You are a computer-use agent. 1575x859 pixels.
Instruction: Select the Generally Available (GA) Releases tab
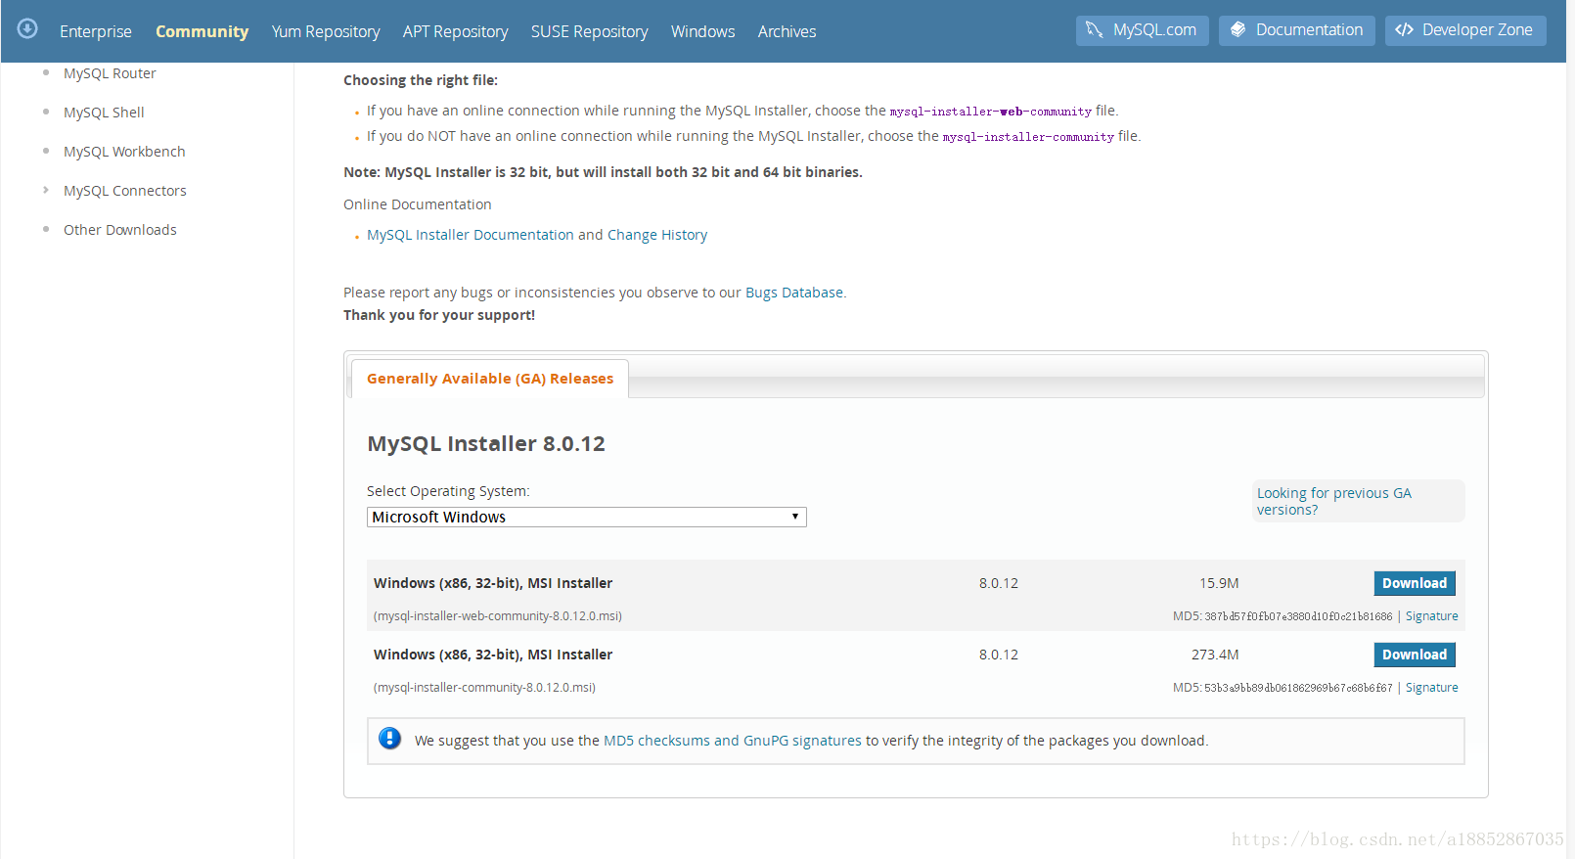point(490,379)
